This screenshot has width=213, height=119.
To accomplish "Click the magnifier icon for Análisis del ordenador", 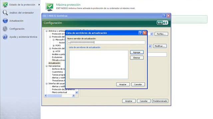I will coord(5,13).
